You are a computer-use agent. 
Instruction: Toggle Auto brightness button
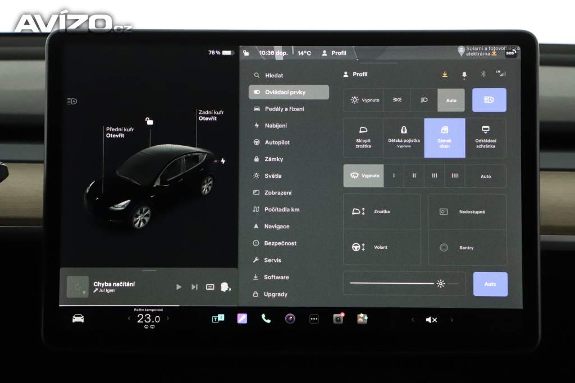(490, 284)
